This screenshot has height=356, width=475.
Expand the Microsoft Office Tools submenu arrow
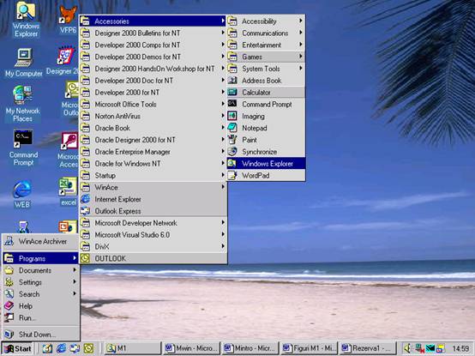[x=223, y=104]
